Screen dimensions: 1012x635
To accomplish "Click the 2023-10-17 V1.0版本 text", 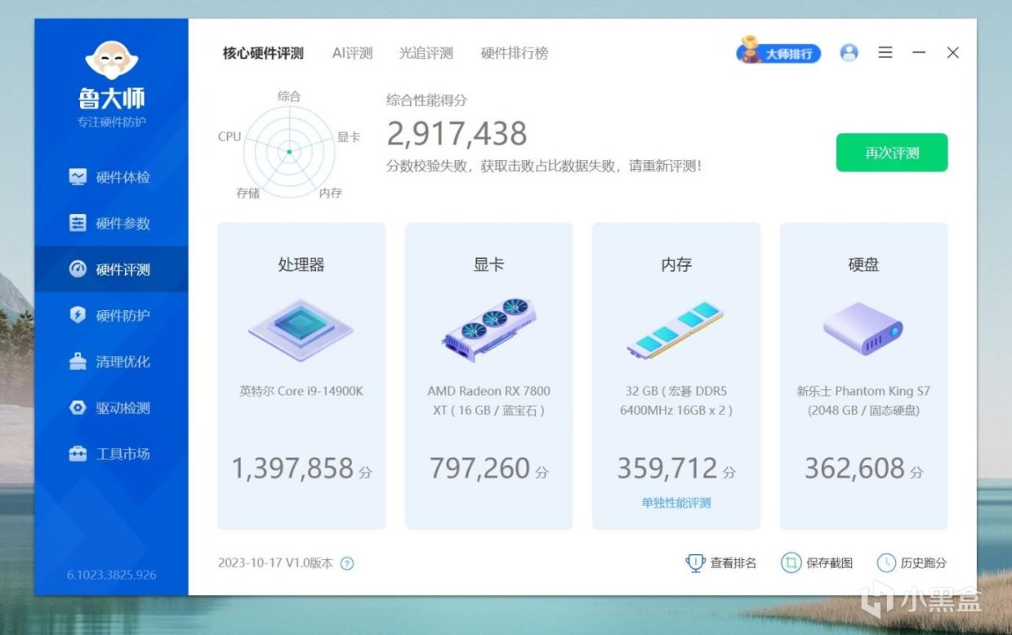I will click(x=276, y=563).
